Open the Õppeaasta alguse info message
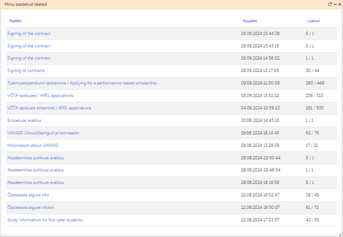The height and width of the screenshot is (237, 343). [x=28, y=195]
